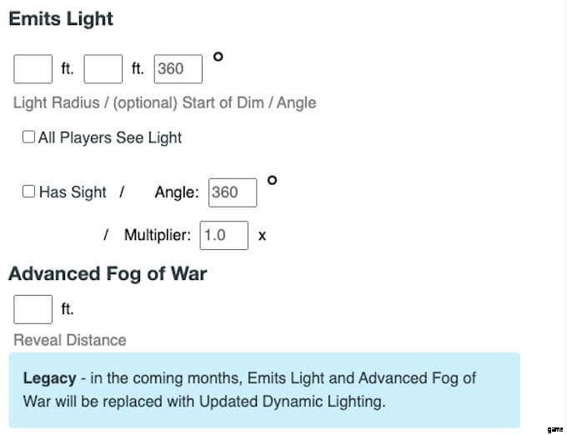Click the "All Players See Light" label text
567x435 pixels.
click(x=110, y=137)
